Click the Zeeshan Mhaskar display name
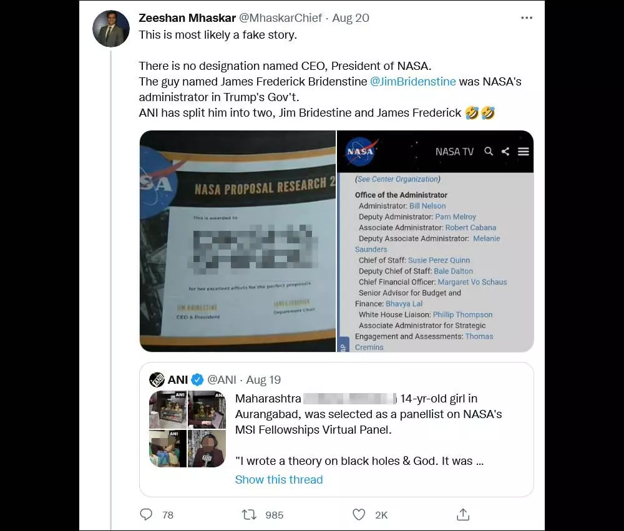This screenshot has width=624, height=531. point(187,18)
